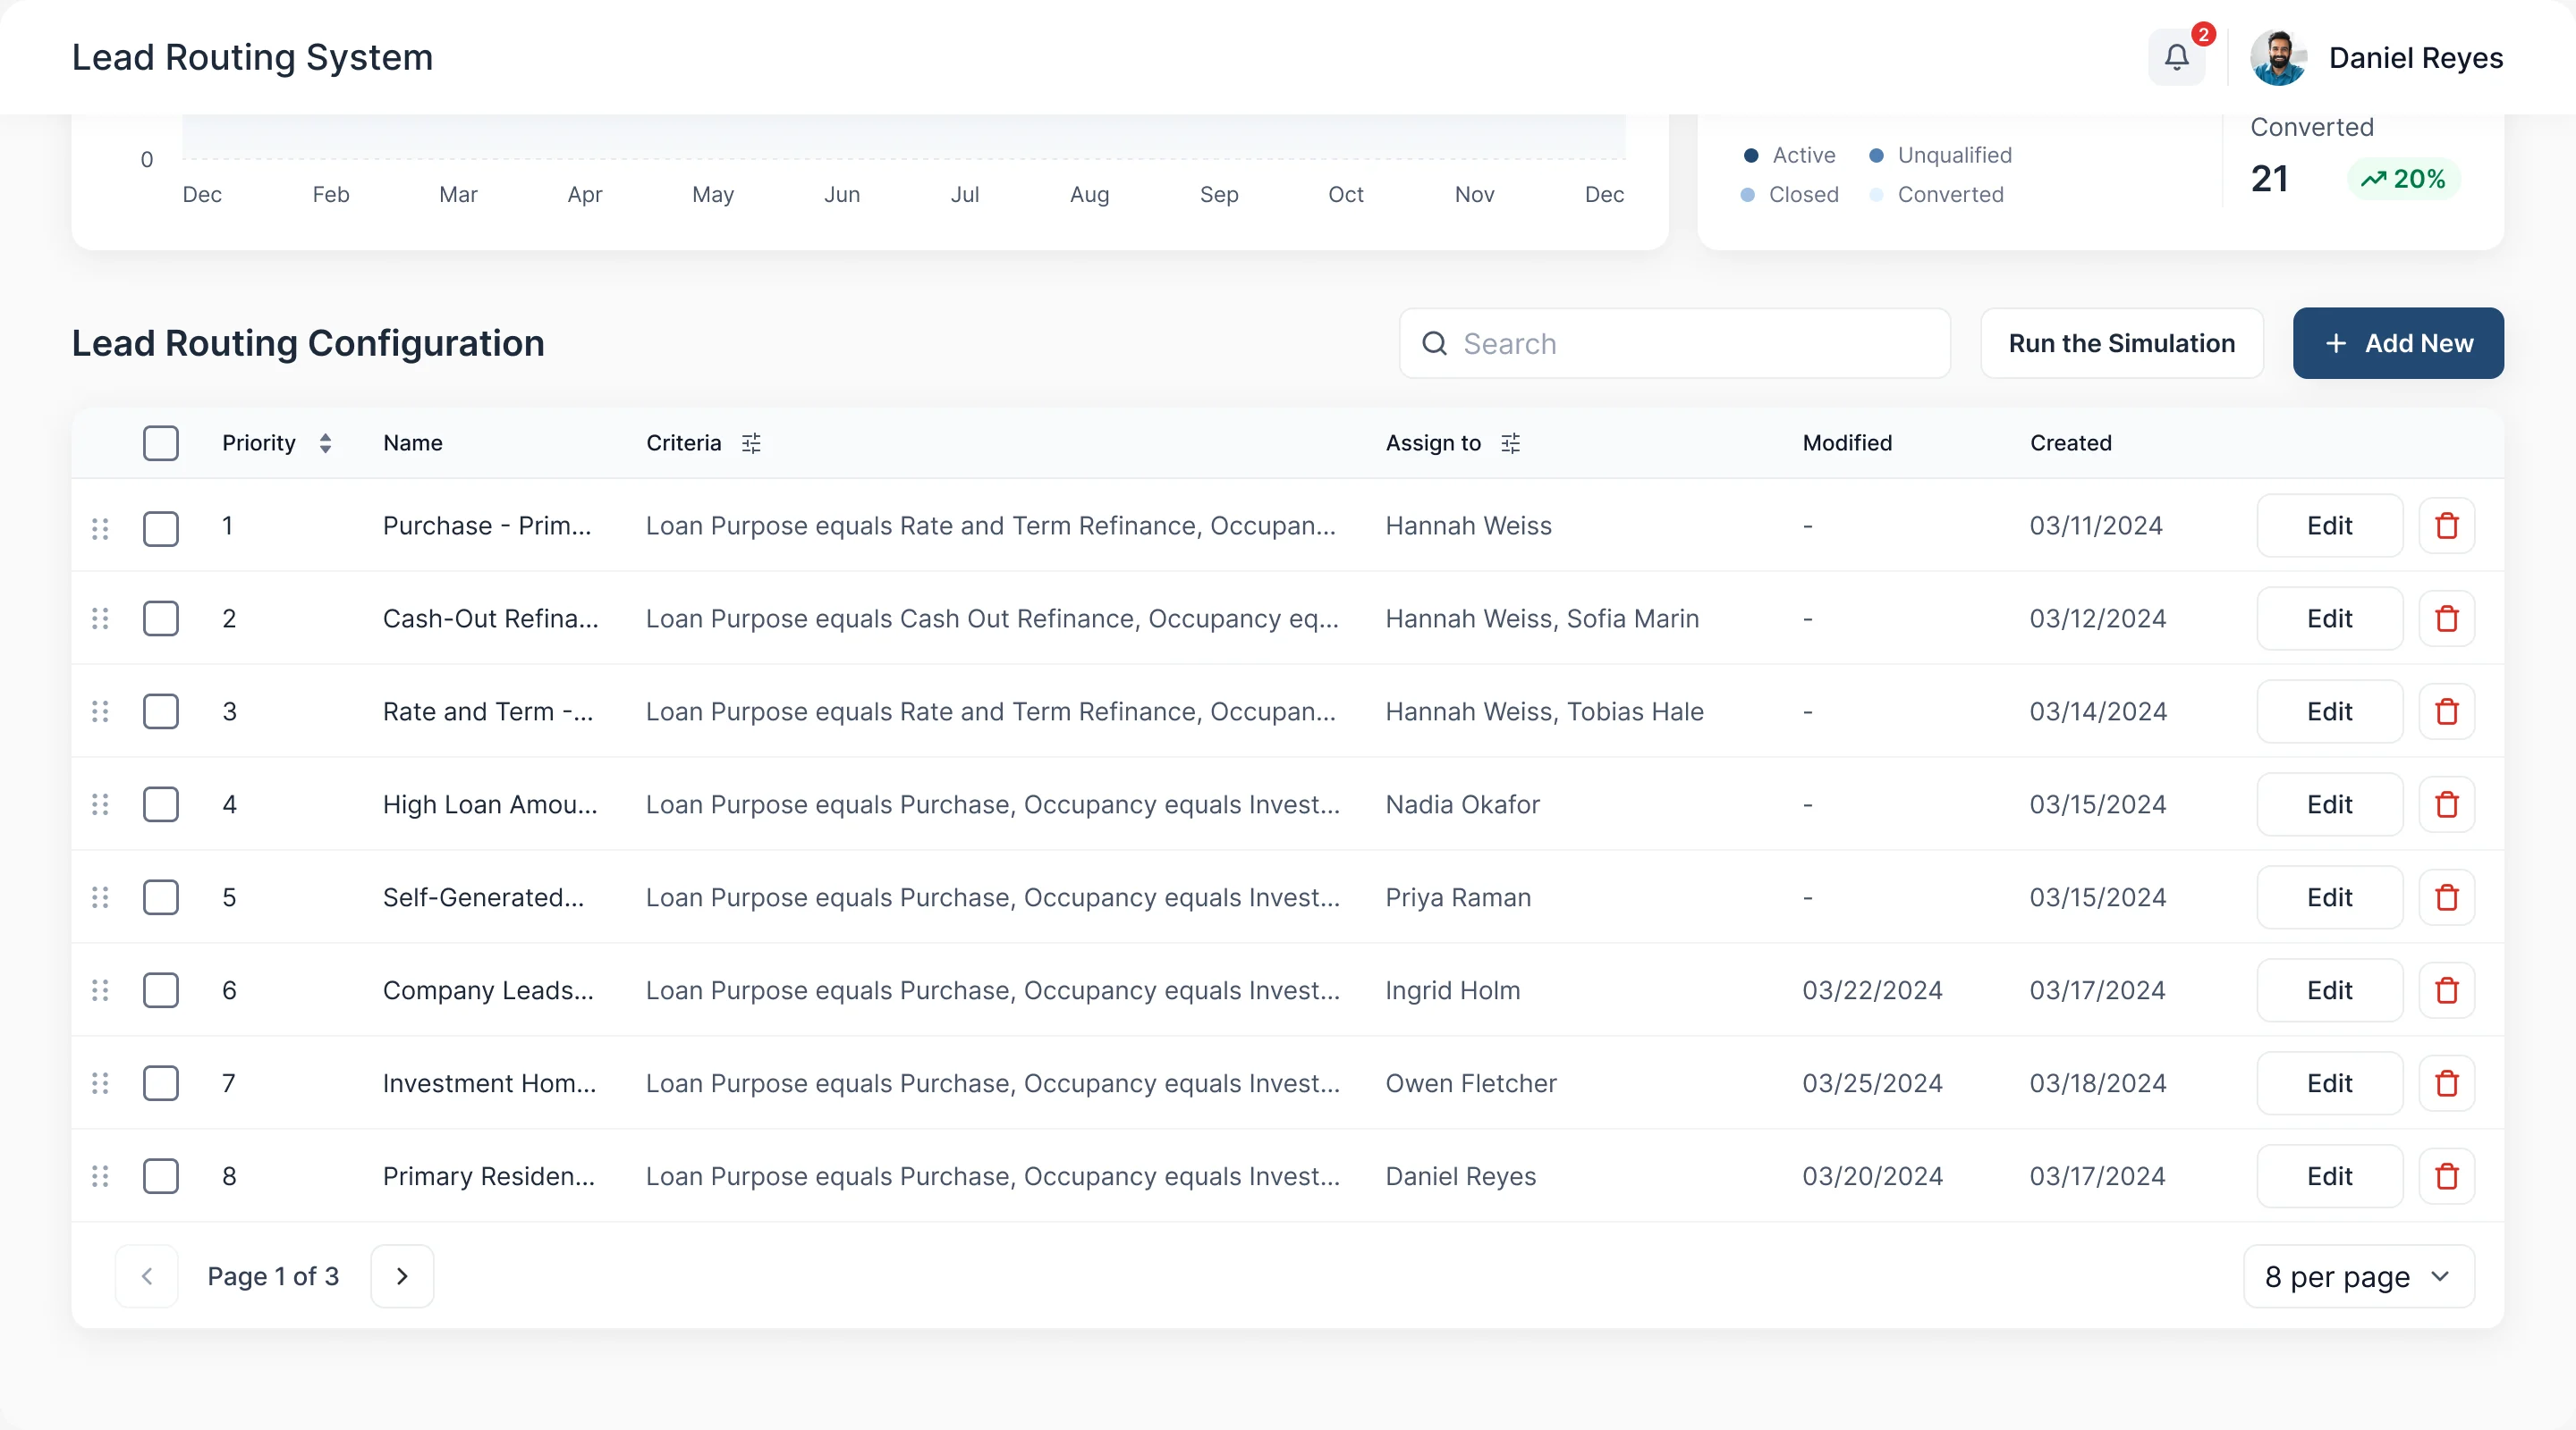This screenshot has height=1430, width=2576.
Task: Click the Name column header
Action: click(x=413, y=443)
